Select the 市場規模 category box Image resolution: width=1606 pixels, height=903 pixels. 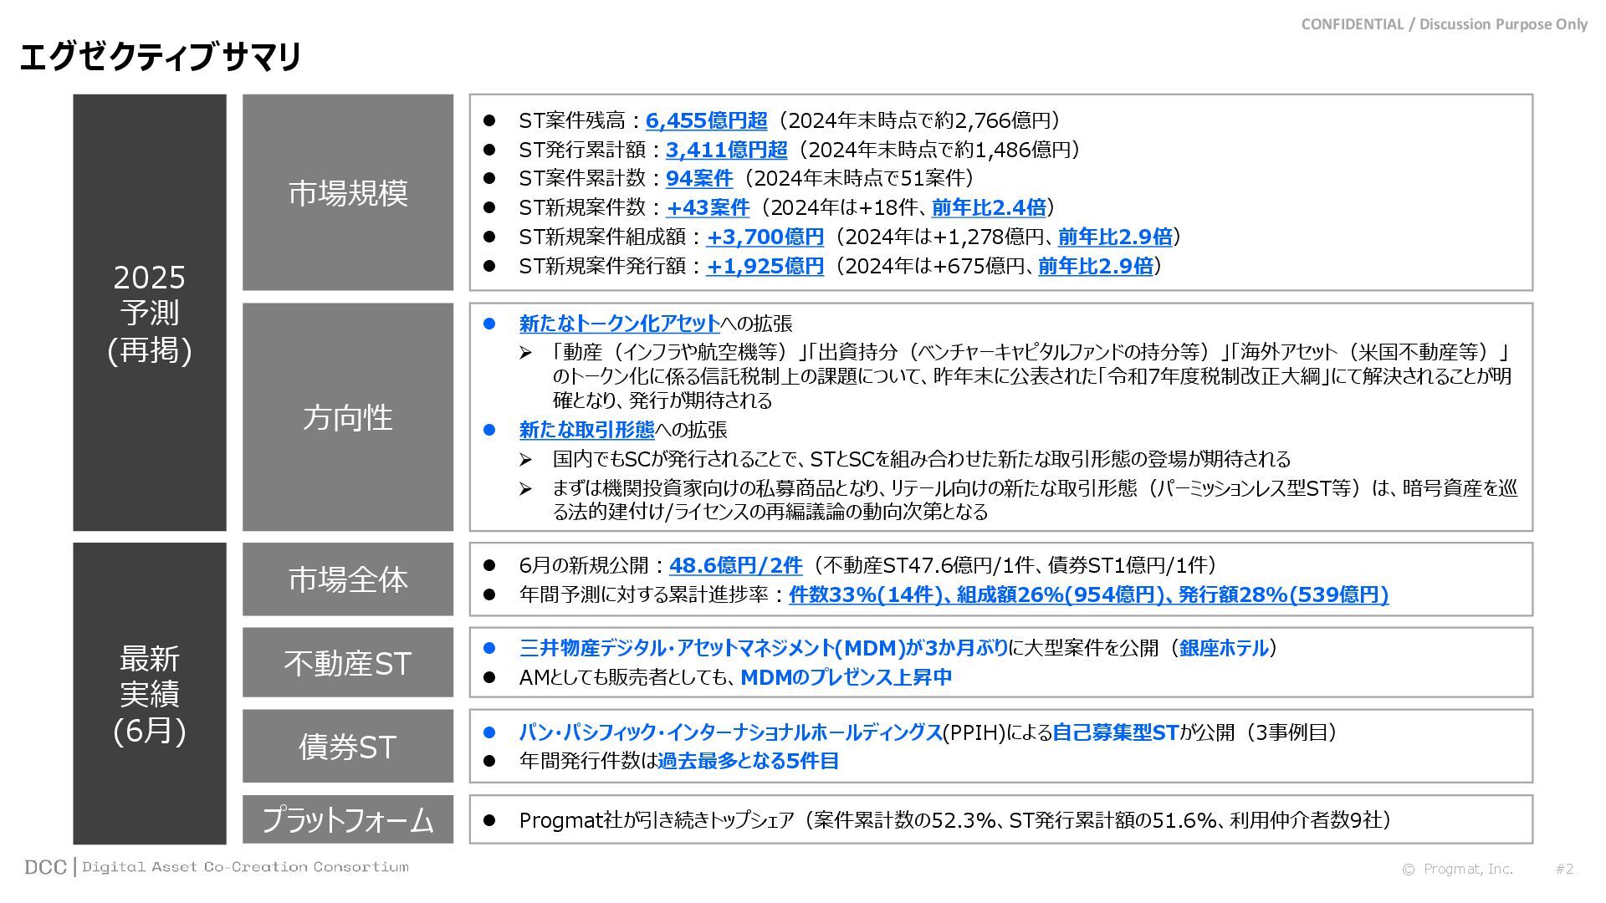coord(348,192)
